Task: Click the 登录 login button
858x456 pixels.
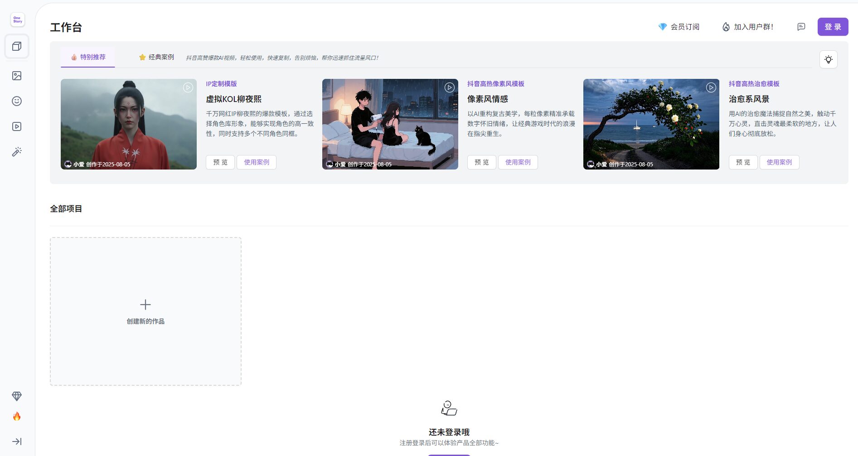Action: pyautogui.click(x=833, y=27)
